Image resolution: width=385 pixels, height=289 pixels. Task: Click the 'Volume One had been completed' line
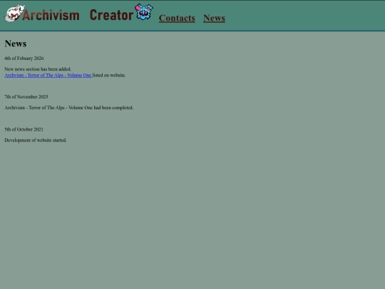tap(69, 108)
